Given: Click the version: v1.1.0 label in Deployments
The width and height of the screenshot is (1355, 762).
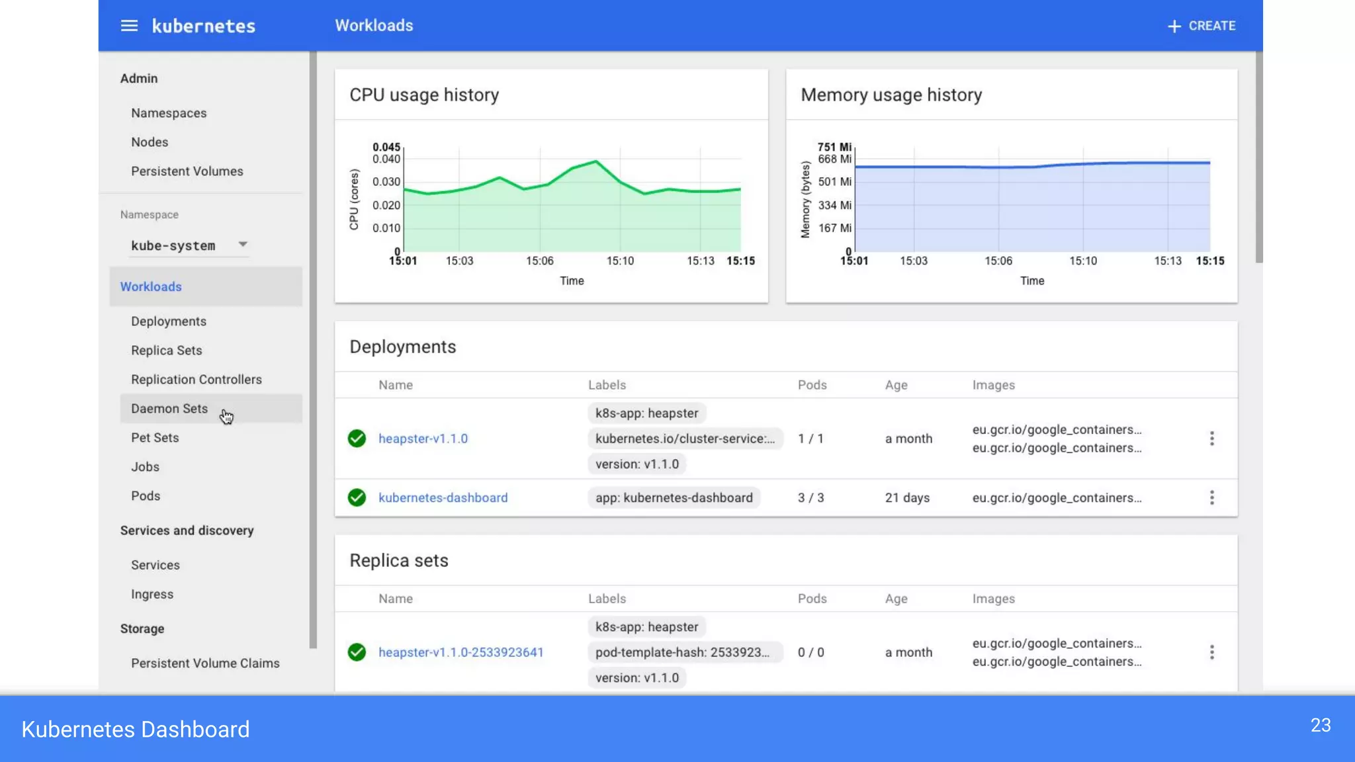Looking at the screenshot, I should click(x=636, y=464).
